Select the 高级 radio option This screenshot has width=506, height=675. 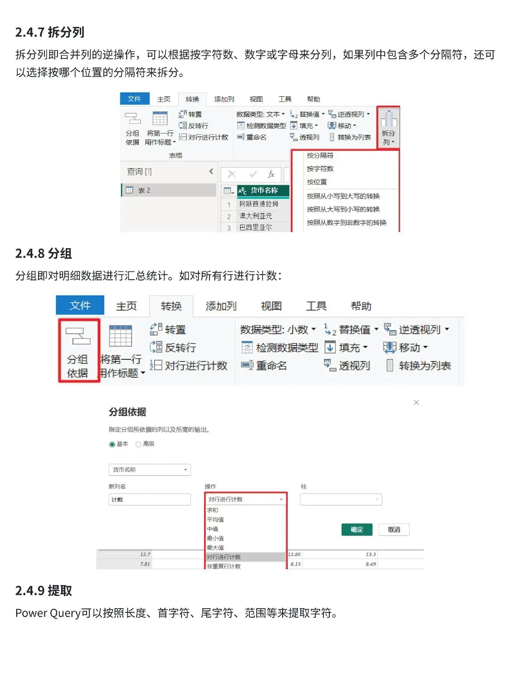pos(138,444)
